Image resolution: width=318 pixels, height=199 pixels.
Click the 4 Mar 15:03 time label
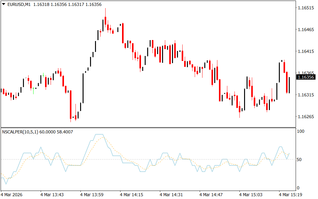(251, 195)
